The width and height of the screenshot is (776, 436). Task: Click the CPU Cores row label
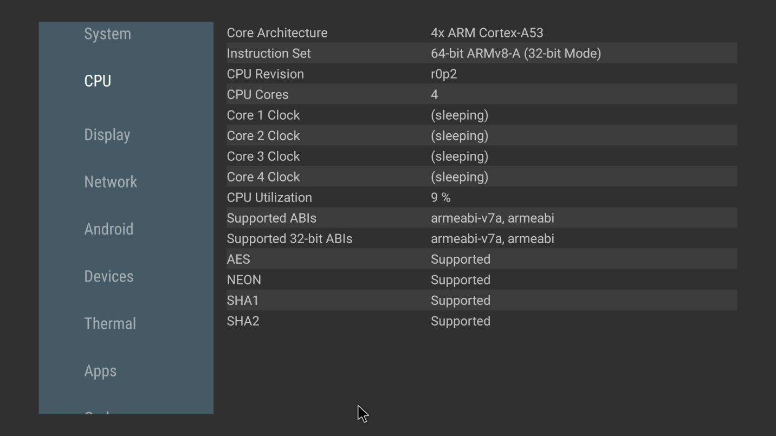pos(257,95)
